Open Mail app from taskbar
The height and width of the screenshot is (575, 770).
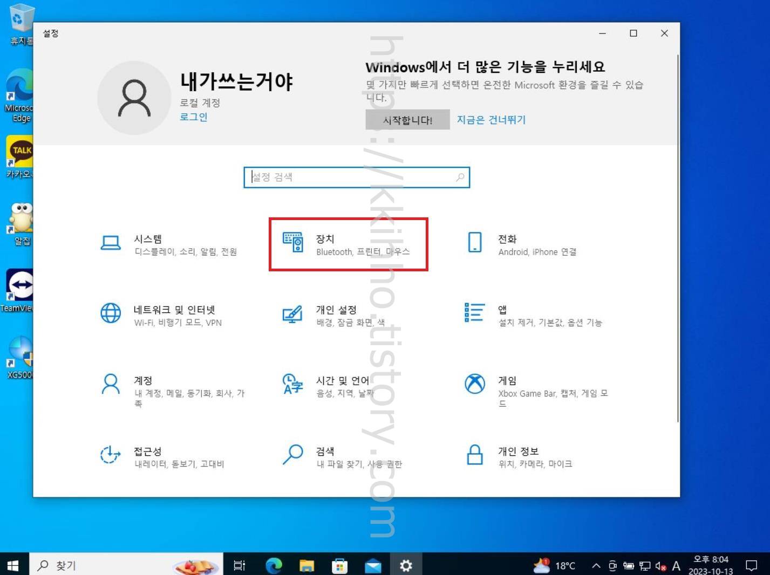click(x=373, y=565)
